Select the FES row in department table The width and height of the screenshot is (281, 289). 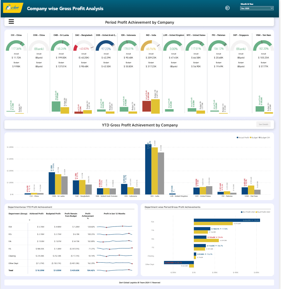[71, 234]
